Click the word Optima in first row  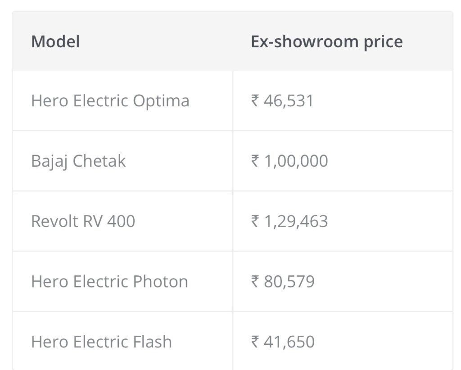(x=161, y=101)
